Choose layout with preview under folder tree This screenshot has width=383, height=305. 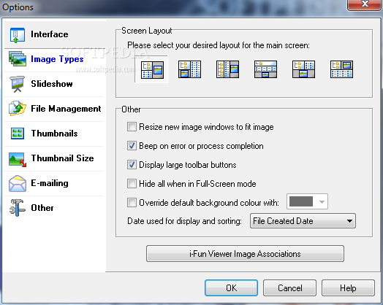click(189, 69)
